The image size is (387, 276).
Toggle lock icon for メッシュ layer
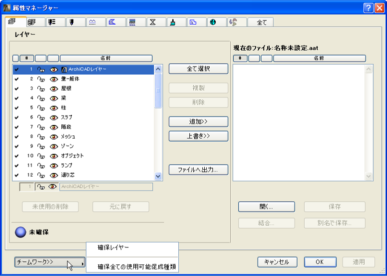[x=41, y=137]
